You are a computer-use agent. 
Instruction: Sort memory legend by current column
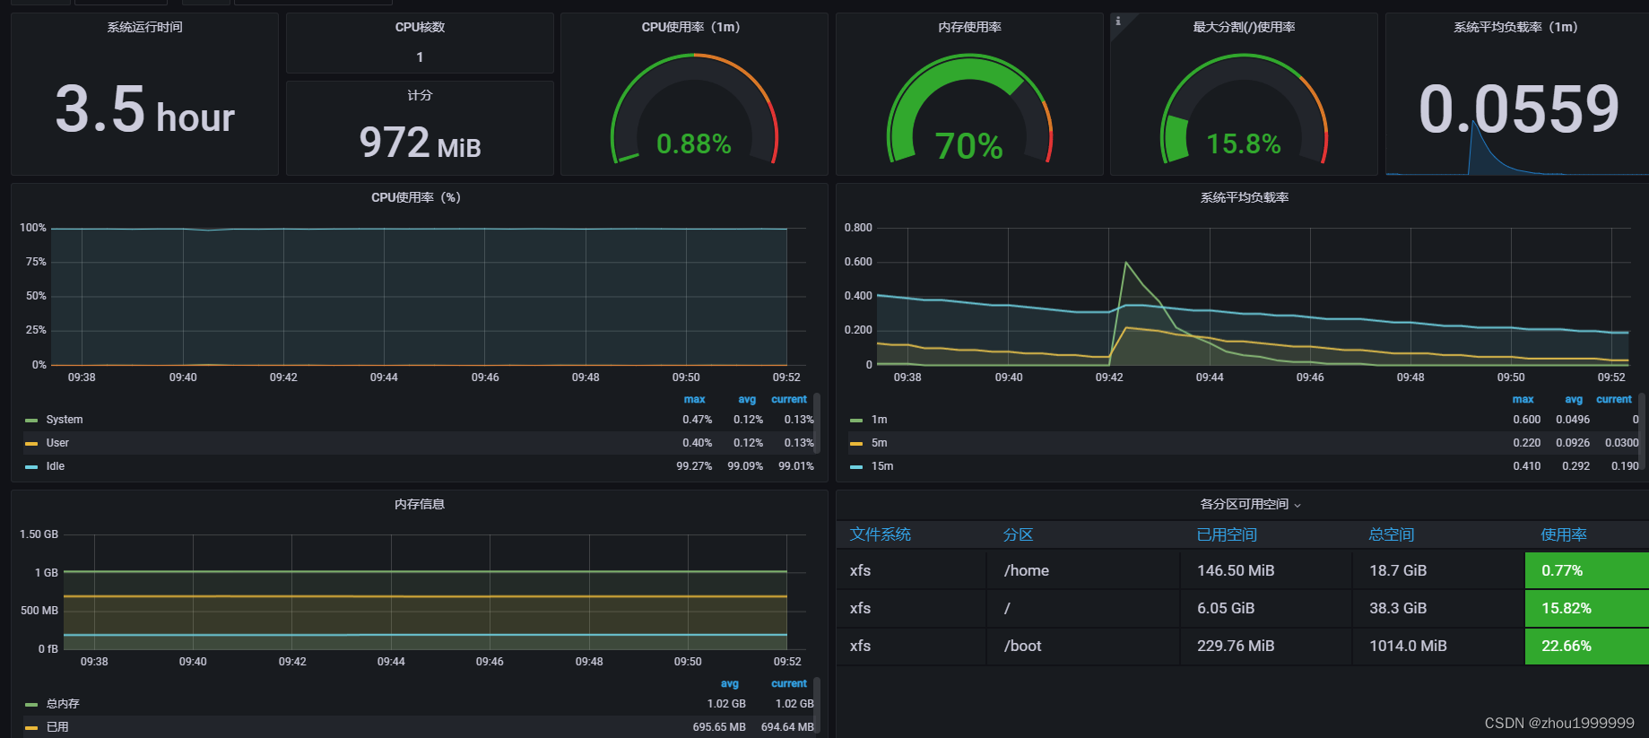(789, 683)
